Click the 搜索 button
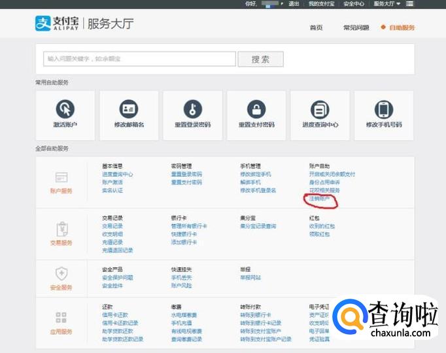This screenshot has height=353, width=446. (260, 59)
